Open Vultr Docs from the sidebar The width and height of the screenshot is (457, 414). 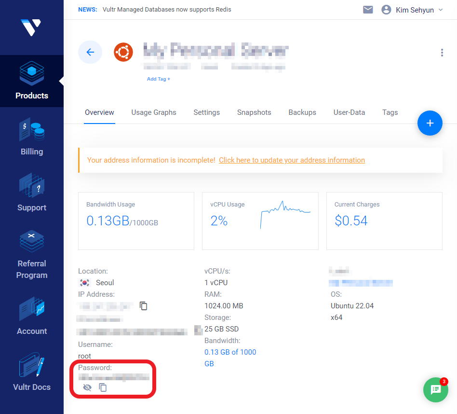point(32,372)
